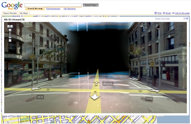Image resolution: width=191 pixels, height=124 pixels.
Task: Switch to Get directions
Action: pyautogui.click(x=70, y=9)
